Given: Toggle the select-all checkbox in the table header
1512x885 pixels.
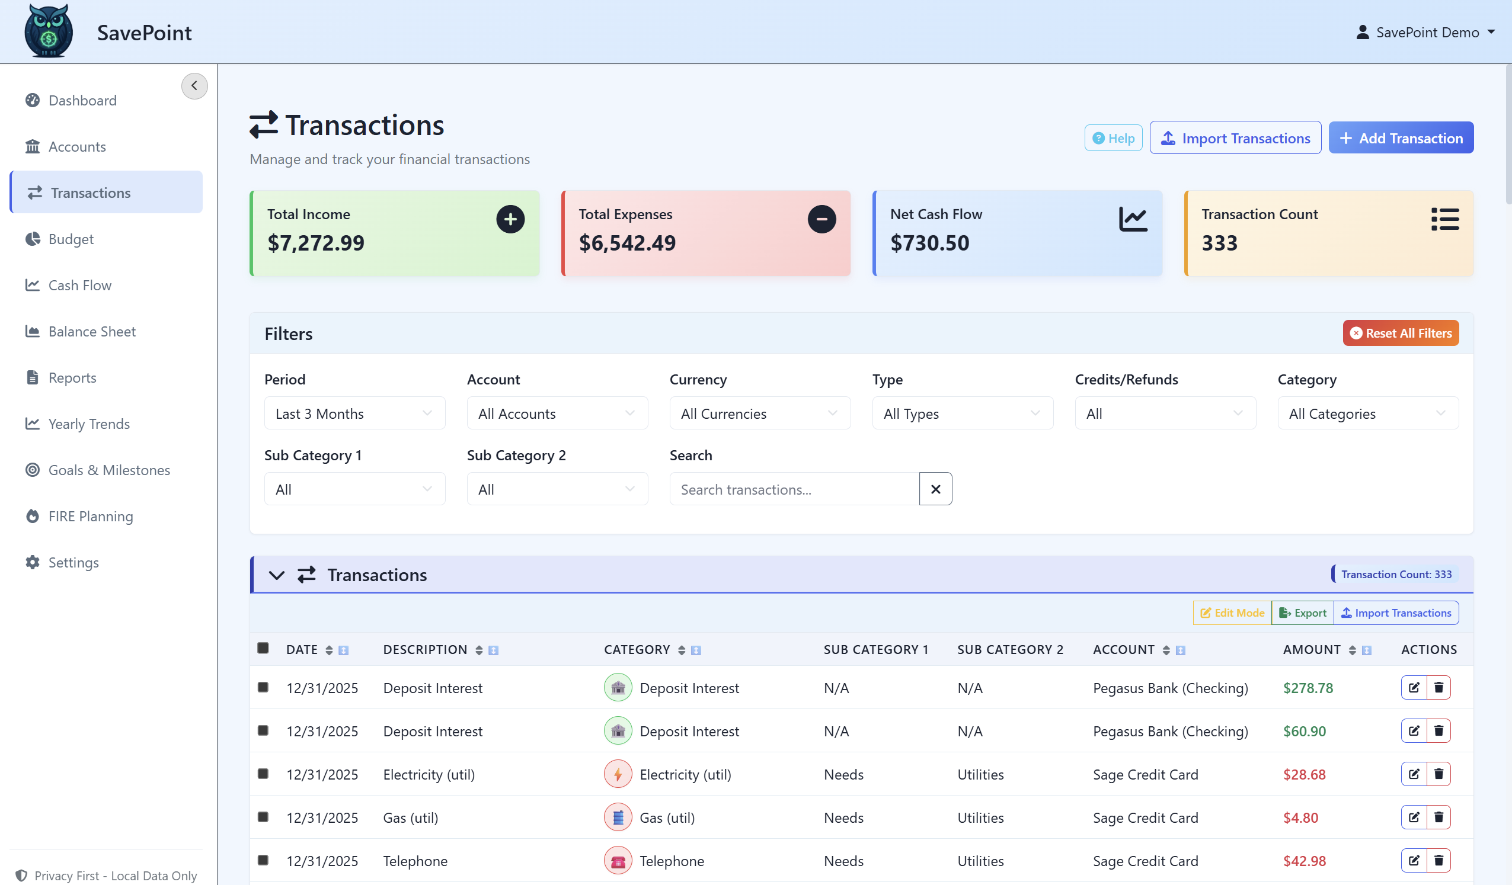Looking at the screenshot, I should 263,648.
